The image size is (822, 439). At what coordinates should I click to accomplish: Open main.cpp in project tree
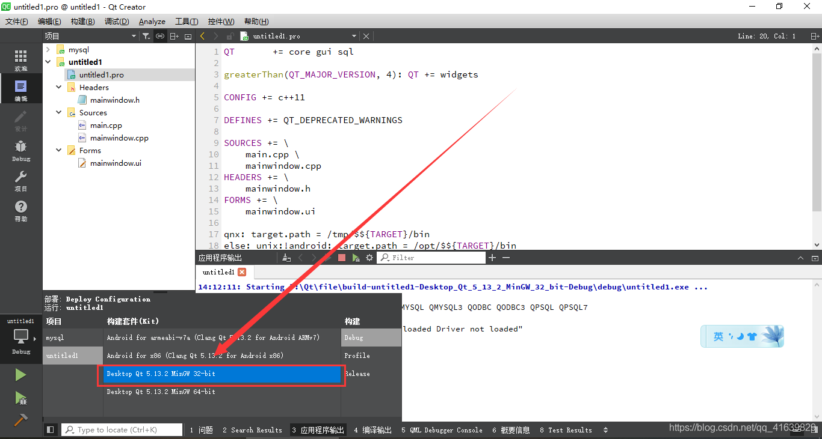coord(106,125)
